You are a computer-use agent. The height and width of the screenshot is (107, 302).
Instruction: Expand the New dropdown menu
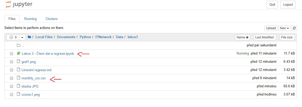coord(285,28)
